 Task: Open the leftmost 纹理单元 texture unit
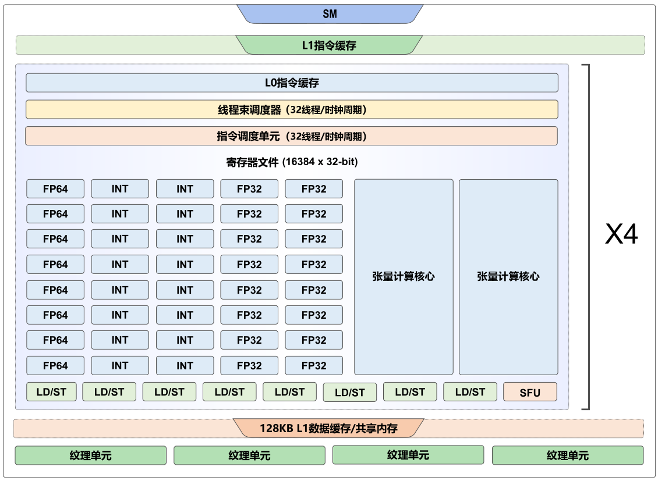click(90, 455)
